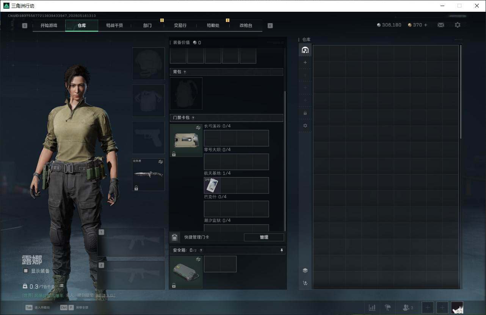The image size is (486, 315).
Task: Select the empty helmet equipment slot
Action: [148, 63]
